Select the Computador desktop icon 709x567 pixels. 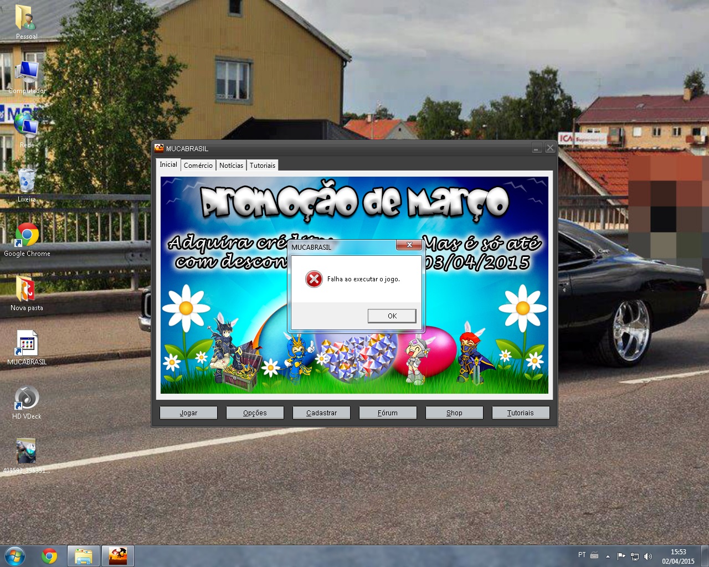click(x=27, y=75)
